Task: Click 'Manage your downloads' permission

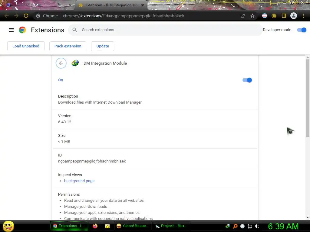Action: [86, 207]
